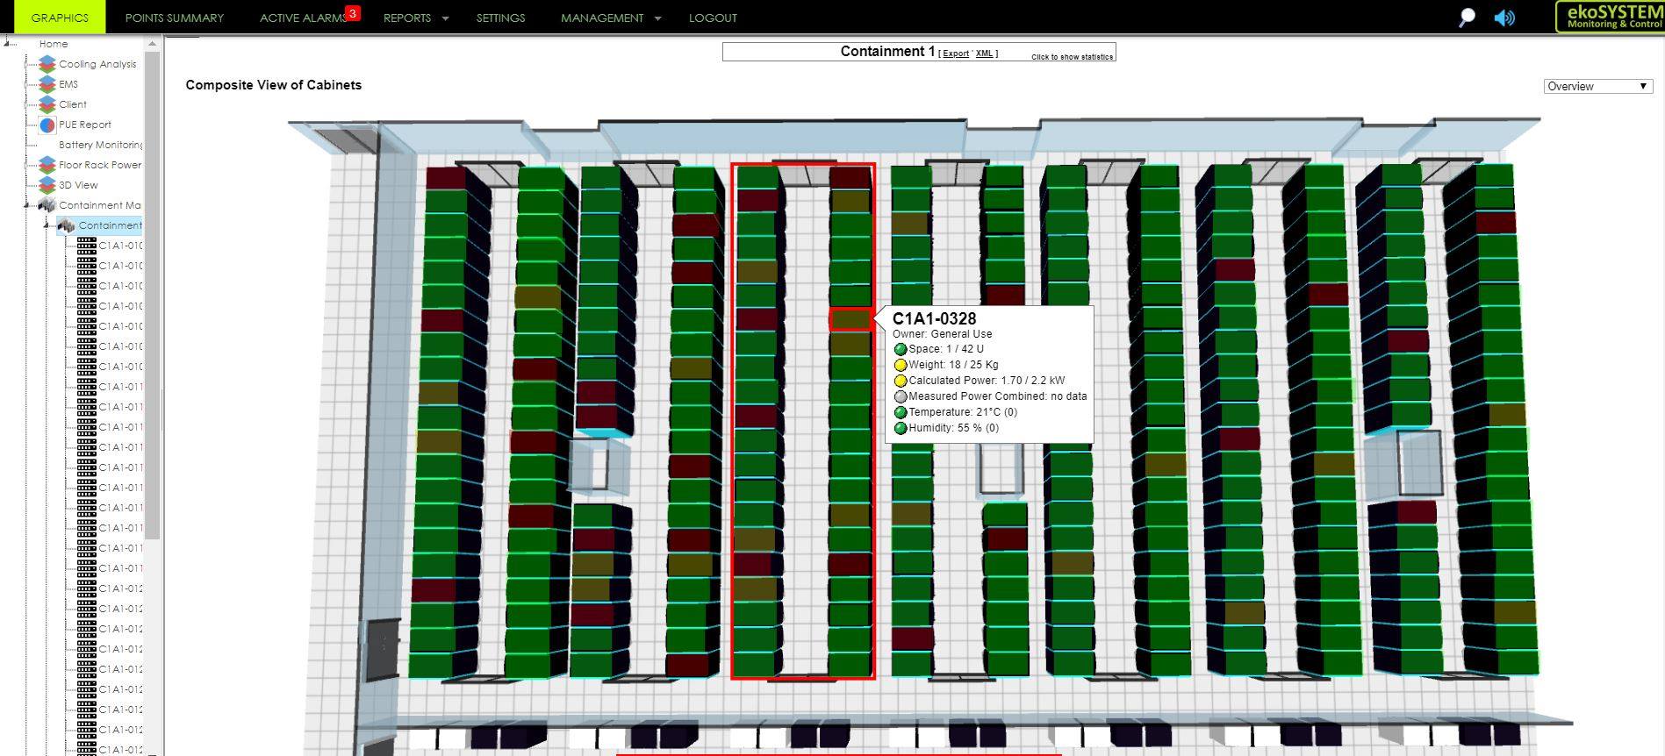Collapse the selected Containment tree node
The image size is (1665, 756).
[x=47, y=225]
